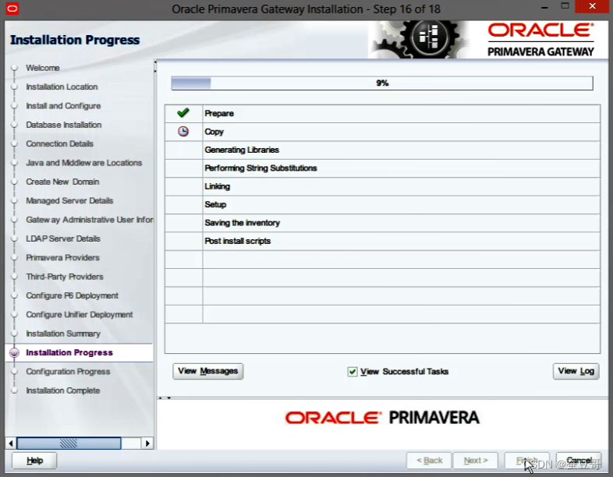Click Post install scripts row
This screenshot has height=477, width=613.
[382, 241]
